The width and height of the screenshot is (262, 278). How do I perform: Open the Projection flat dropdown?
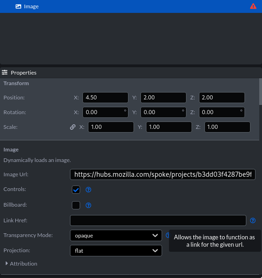(116, 251)
